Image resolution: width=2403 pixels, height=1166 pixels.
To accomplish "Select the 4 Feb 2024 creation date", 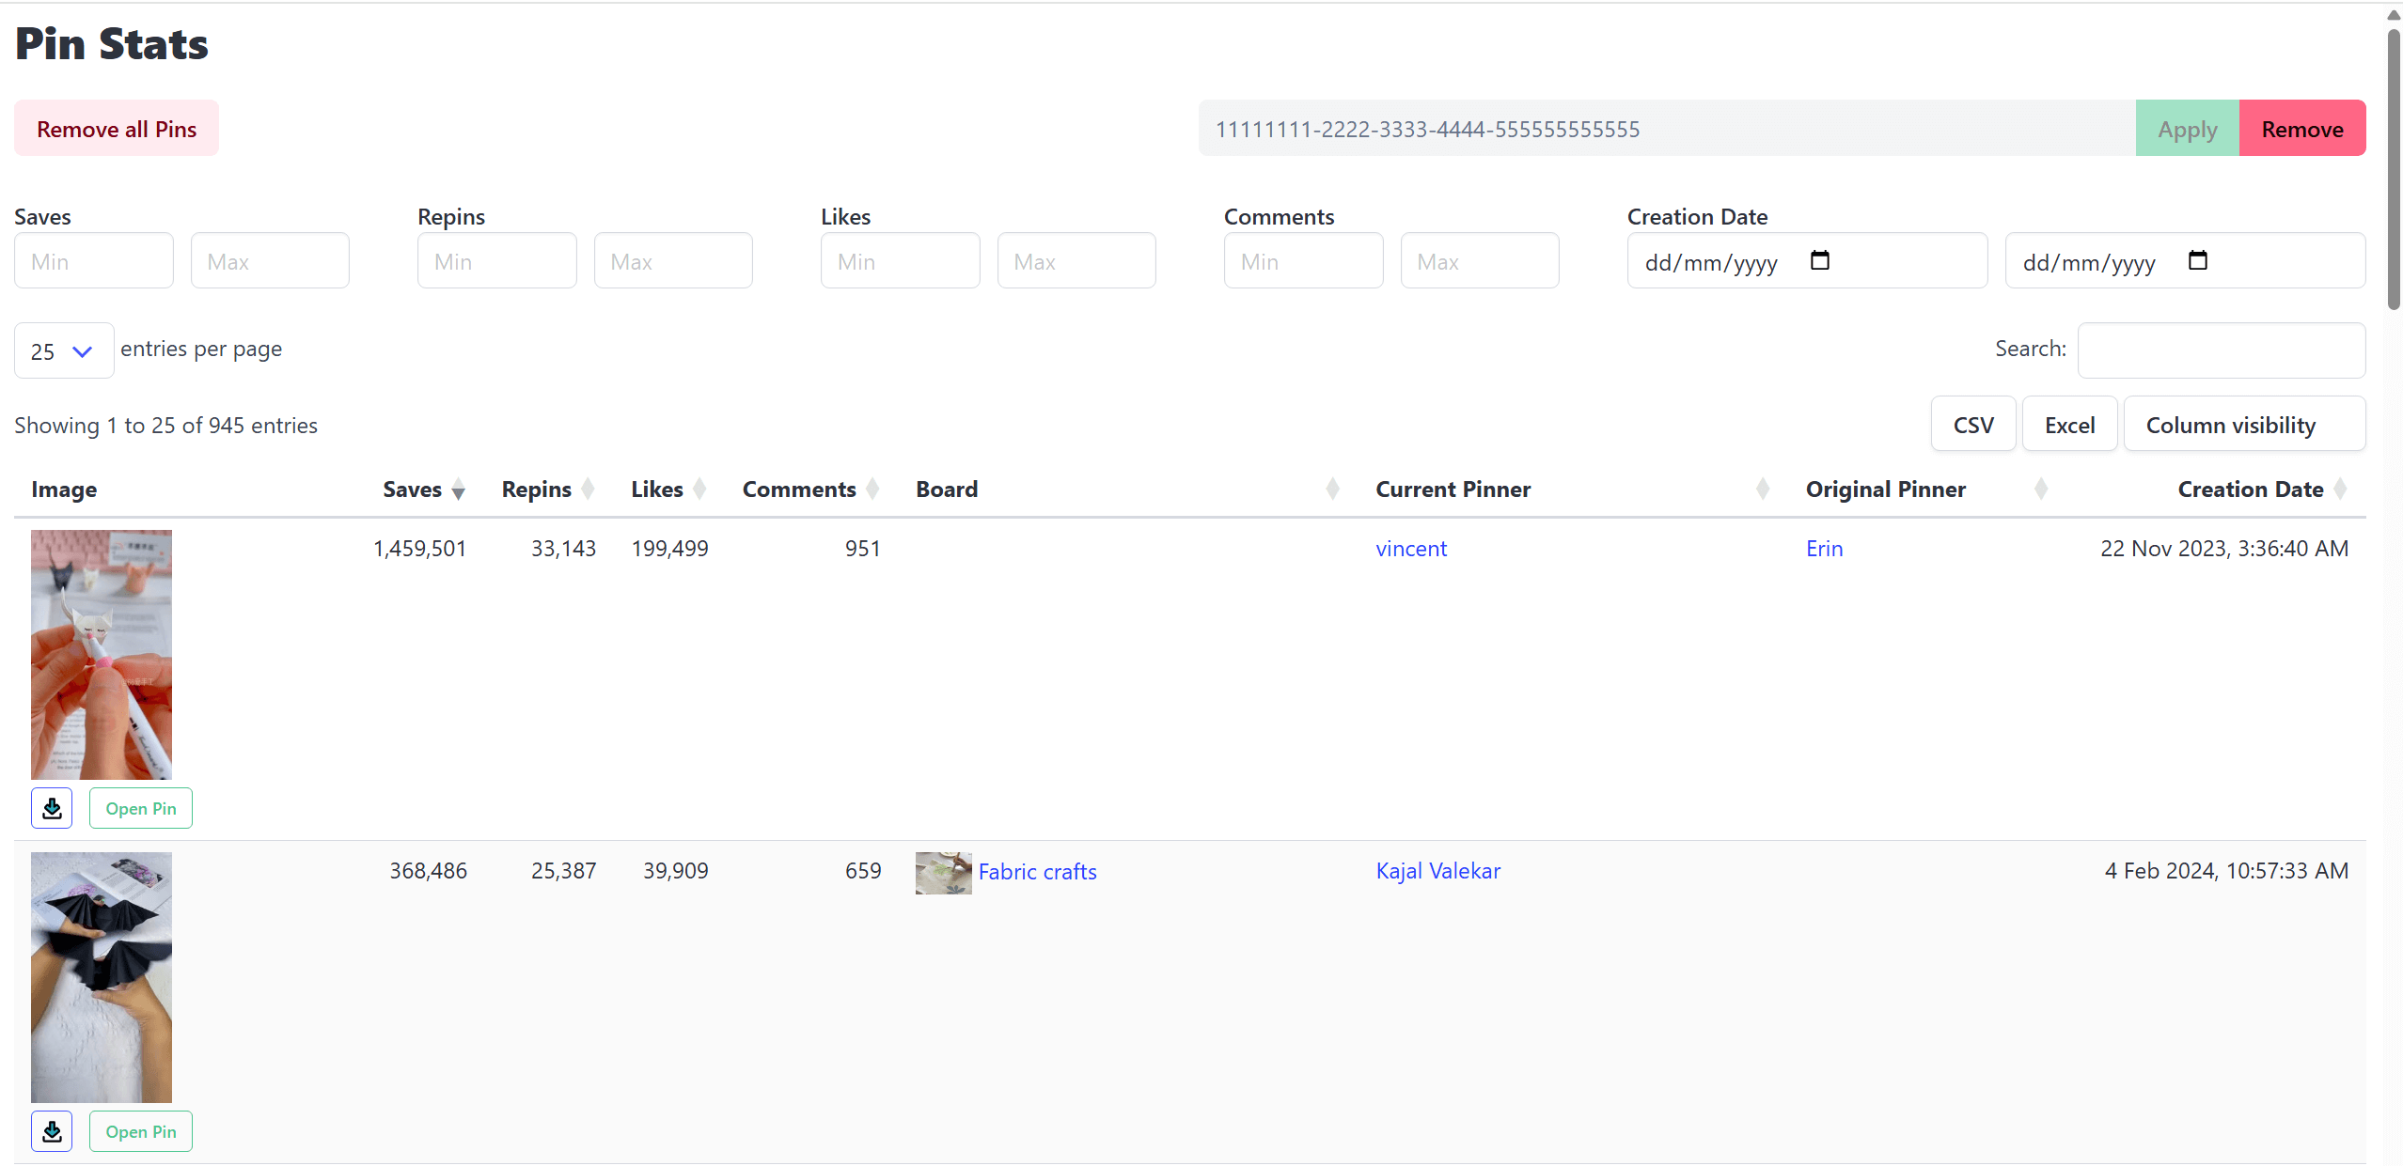I will (2226, 871).
